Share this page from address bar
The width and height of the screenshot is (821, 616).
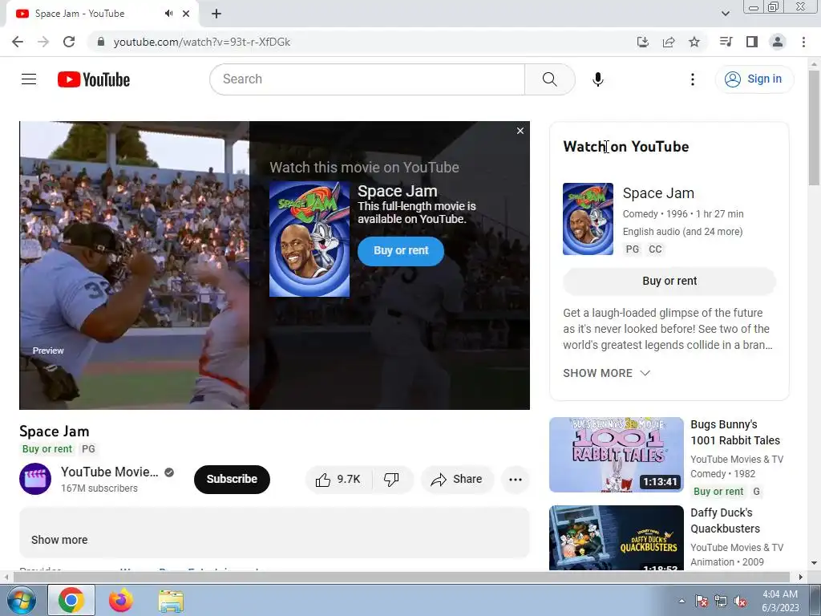pos(668,42)
